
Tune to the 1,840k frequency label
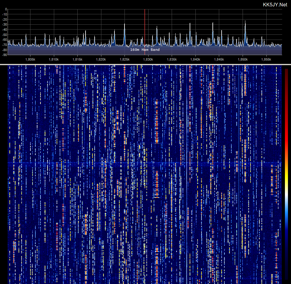coord(195,59)
